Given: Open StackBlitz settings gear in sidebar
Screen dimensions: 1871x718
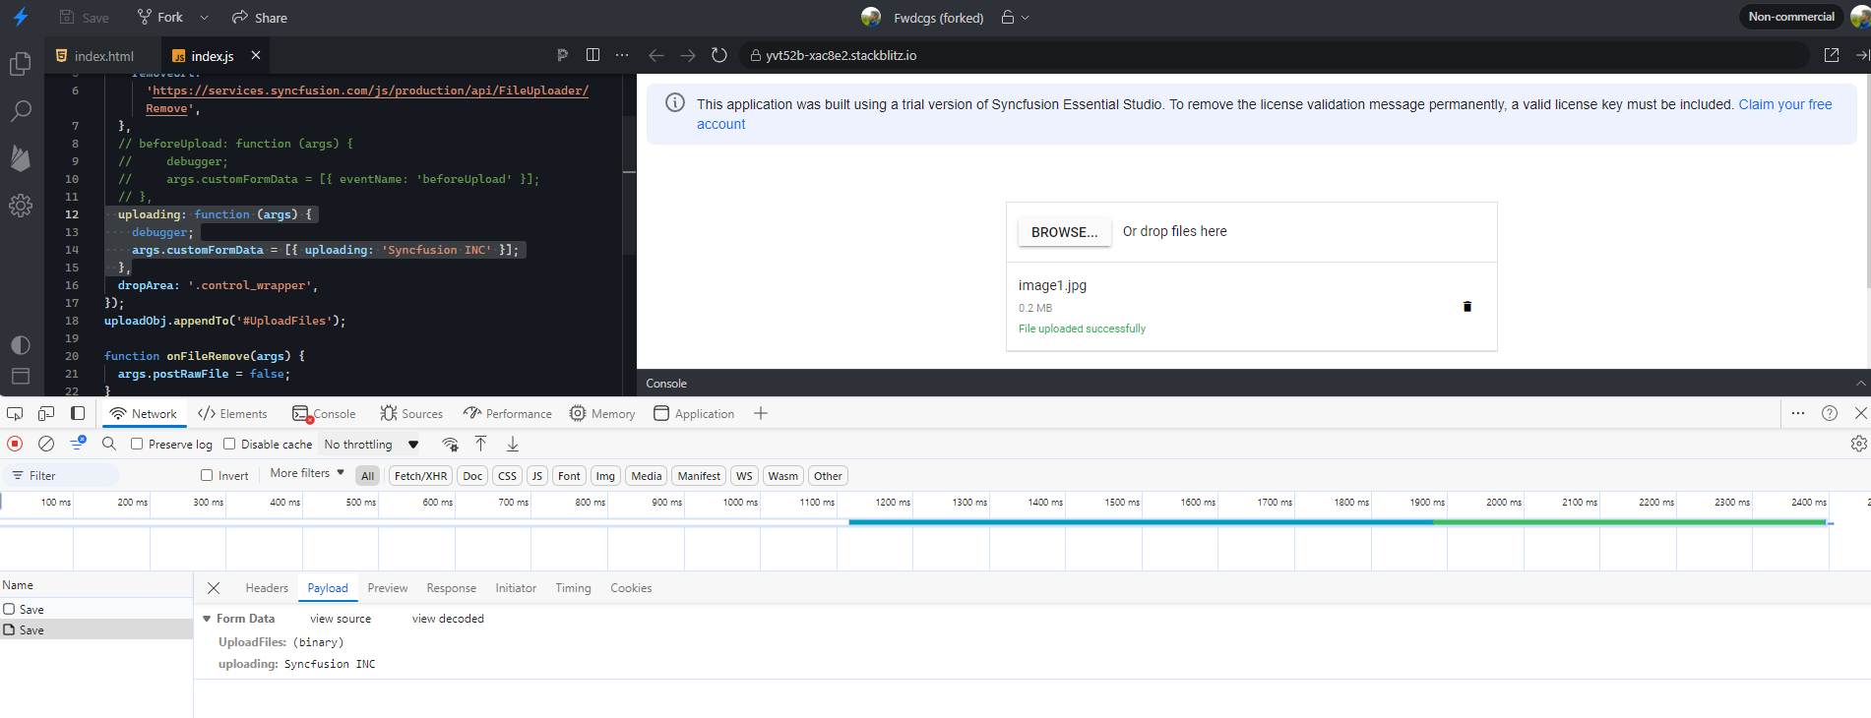Looking at the screenshot, I should 21,206.
